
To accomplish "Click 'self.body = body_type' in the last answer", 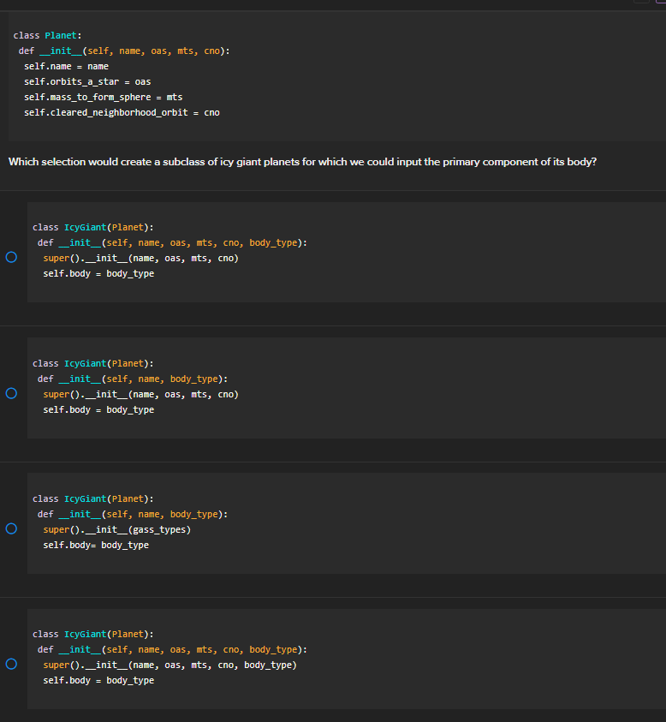I will 98,681.
